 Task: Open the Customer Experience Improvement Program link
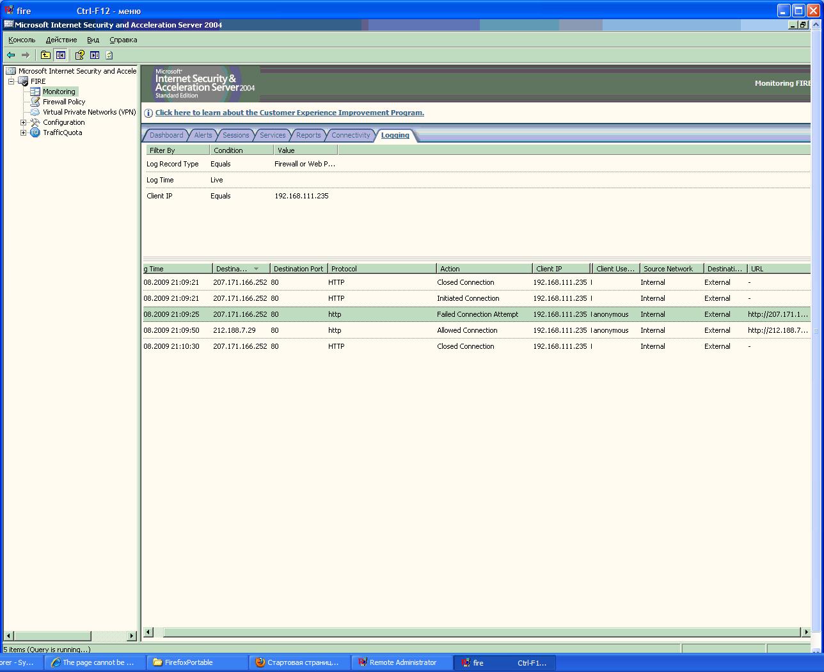[x=290, y=113]
